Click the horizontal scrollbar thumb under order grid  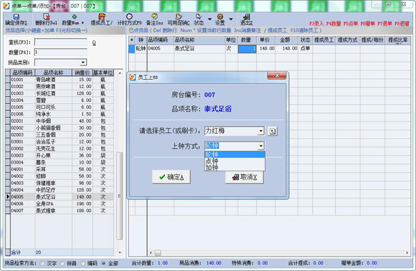pos(157,253)
